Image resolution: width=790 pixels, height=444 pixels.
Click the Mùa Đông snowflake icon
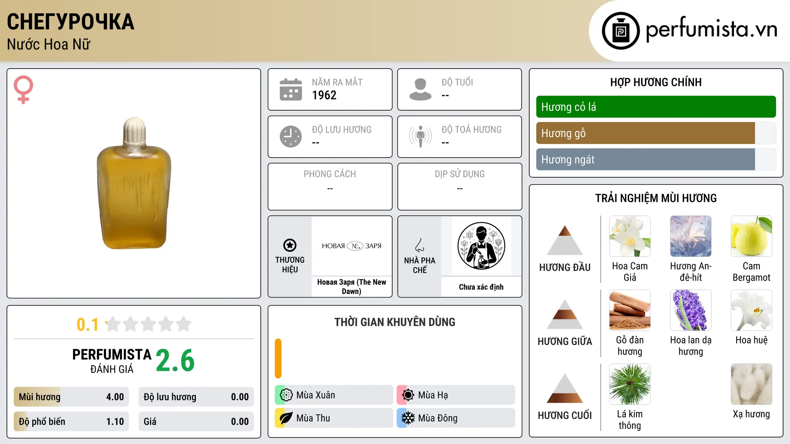point(408,418)
